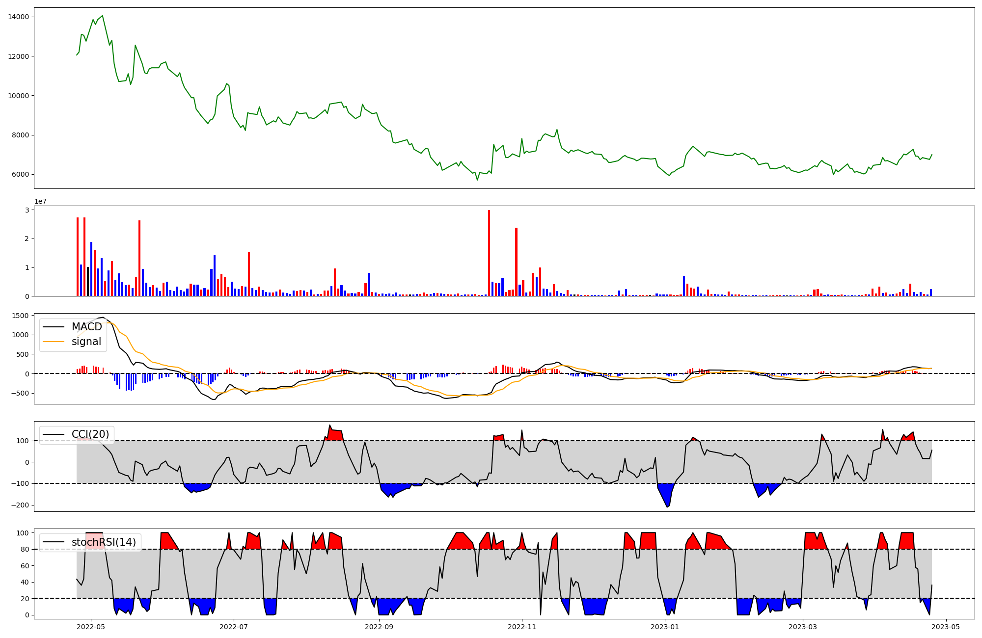Image resolution: width=982 pixels, height=638 pixels.
Task: Click the 2023-05 x-axis date label
Action: pos(946,627)
